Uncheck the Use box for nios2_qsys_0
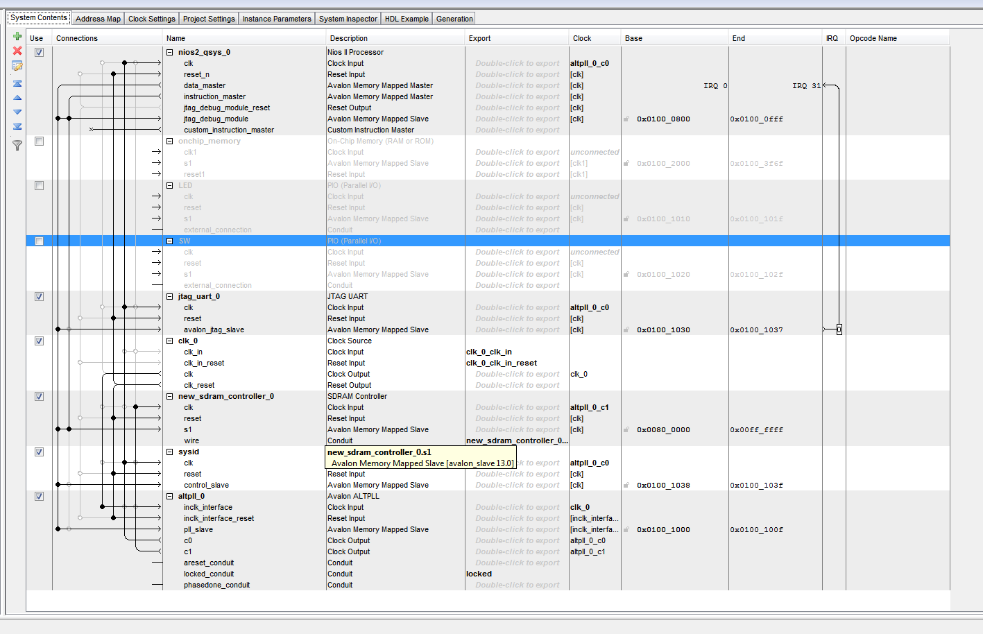 click(x=39, y=52)
